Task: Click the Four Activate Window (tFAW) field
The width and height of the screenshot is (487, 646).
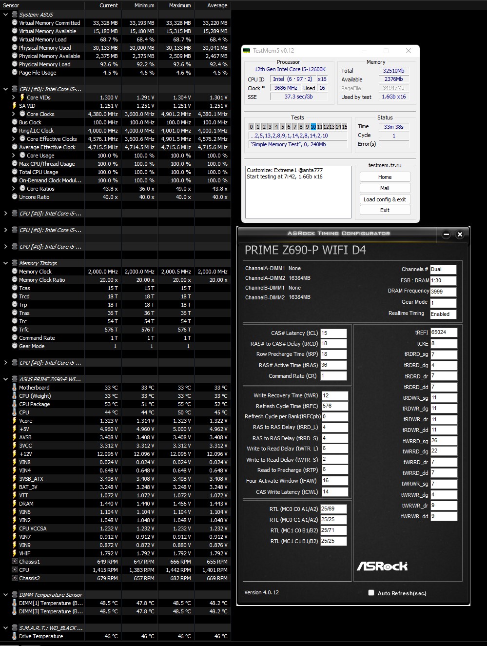Action: (x=335, y=480)
